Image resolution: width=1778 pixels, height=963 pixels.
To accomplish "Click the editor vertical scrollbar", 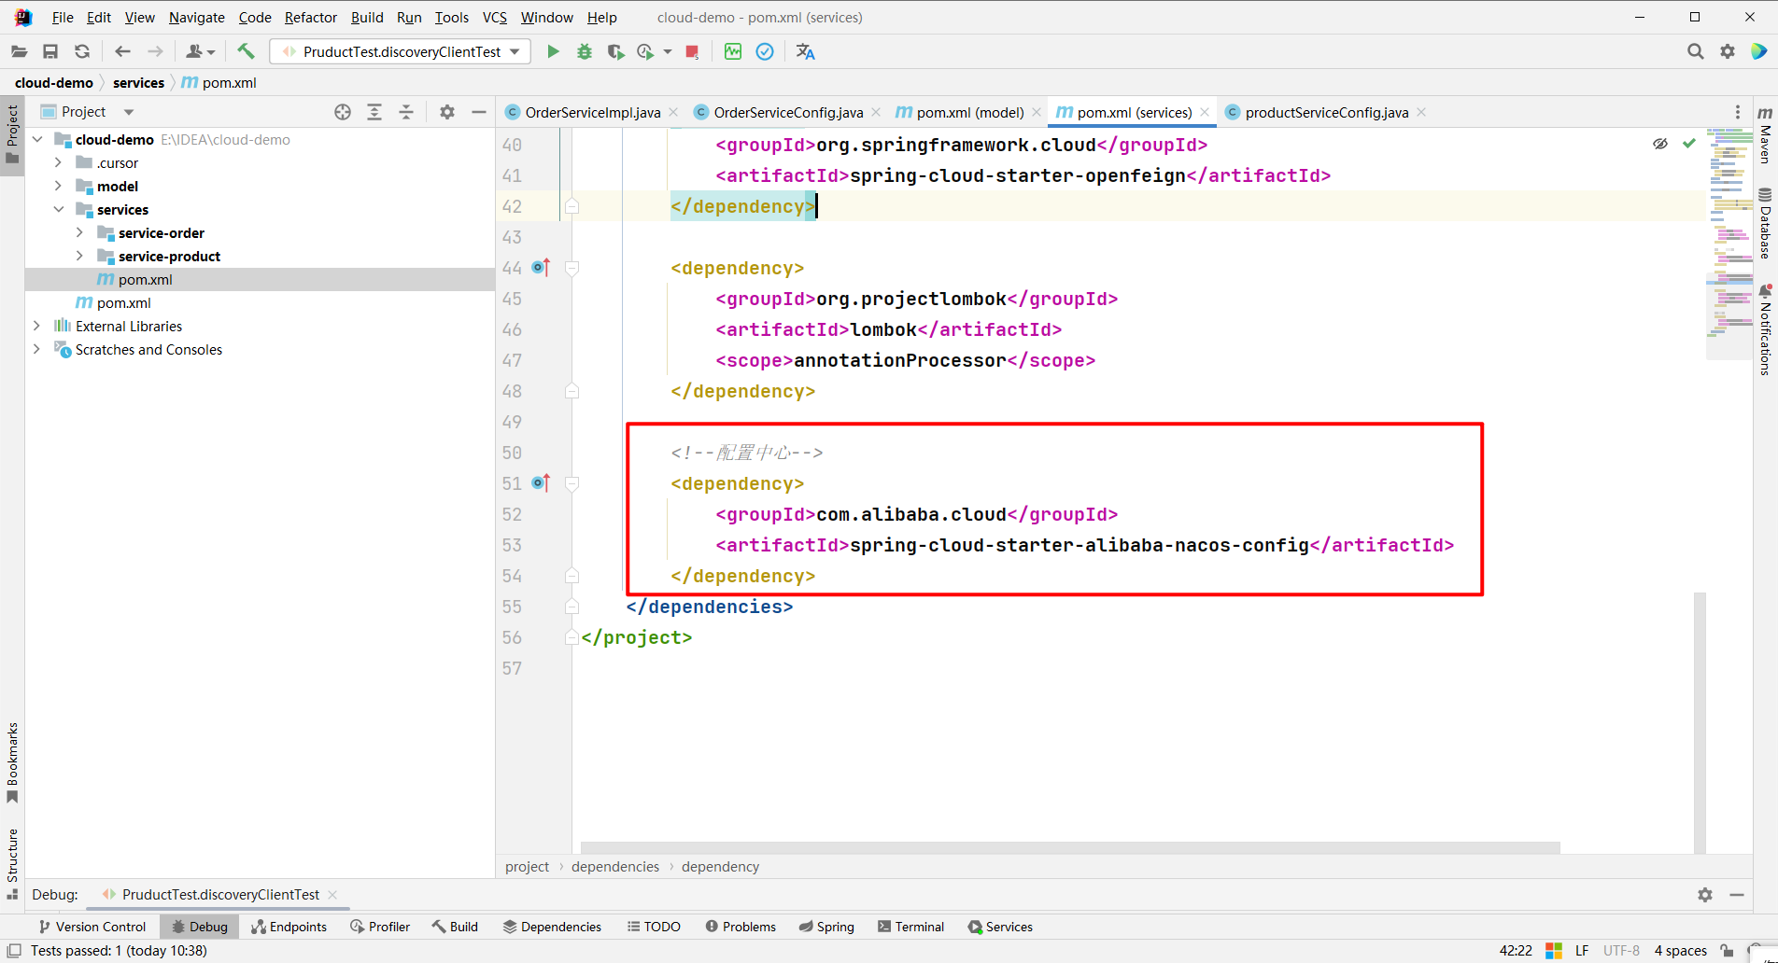I will (x=1700, y=723).
